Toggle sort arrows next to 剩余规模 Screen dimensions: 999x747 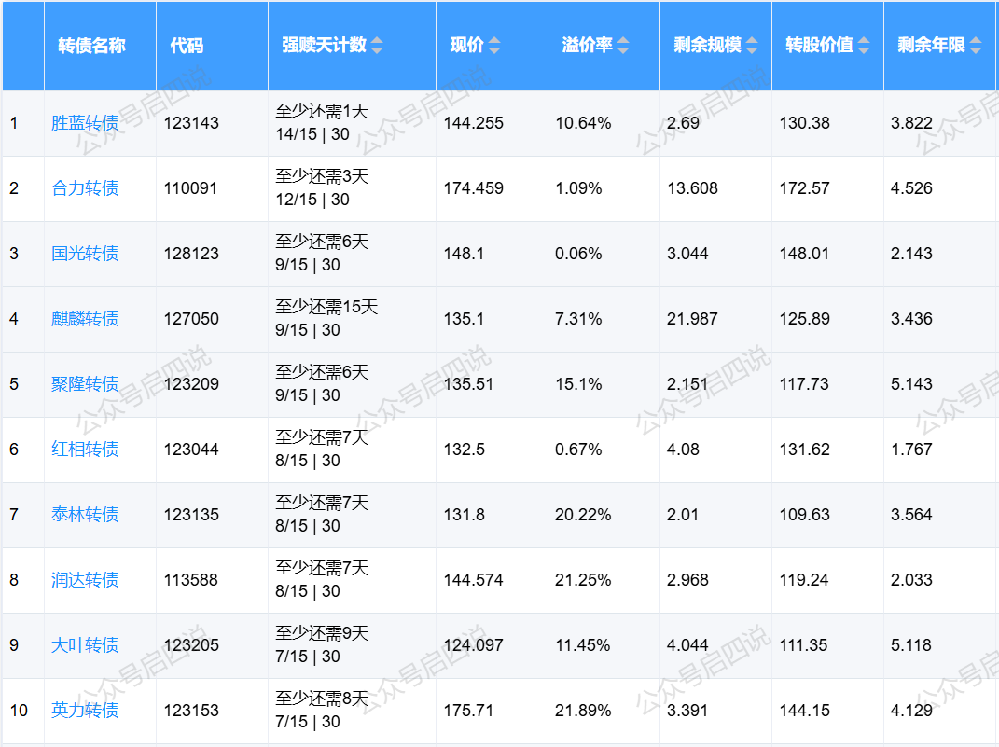click(752, 46)
